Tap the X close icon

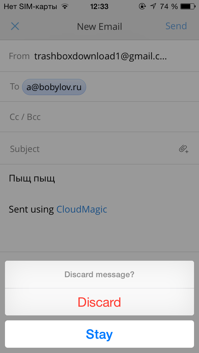click(x=15, y=26)
